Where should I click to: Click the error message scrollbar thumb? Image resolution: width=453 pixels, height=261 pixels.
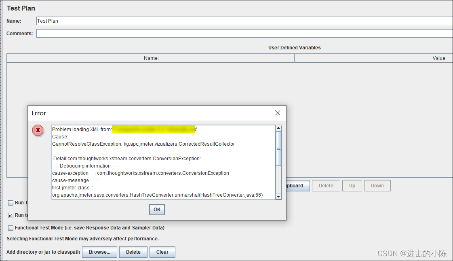278,149
